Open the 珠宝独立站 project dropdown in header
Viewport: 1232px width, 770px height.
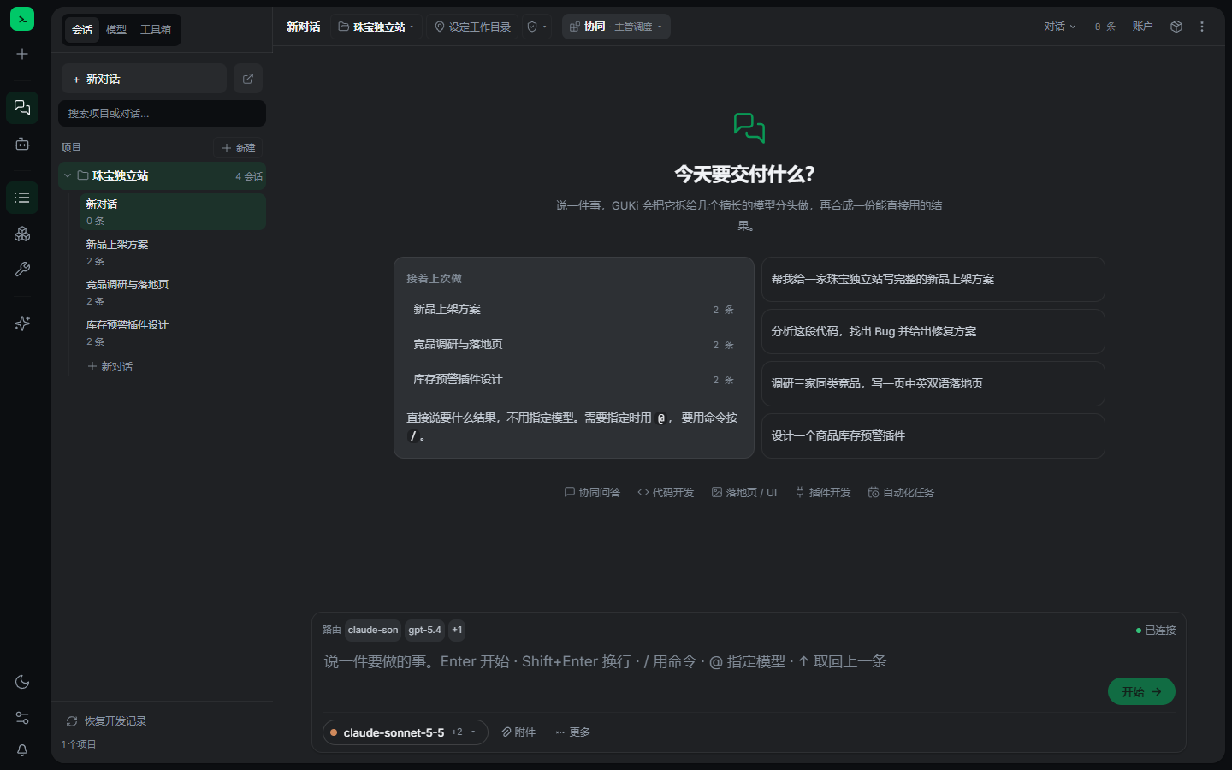click(376, 27)
